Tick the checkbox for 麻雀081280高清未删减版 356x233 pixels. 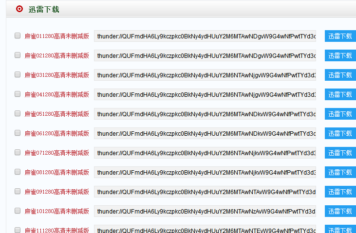pos(18,172)
